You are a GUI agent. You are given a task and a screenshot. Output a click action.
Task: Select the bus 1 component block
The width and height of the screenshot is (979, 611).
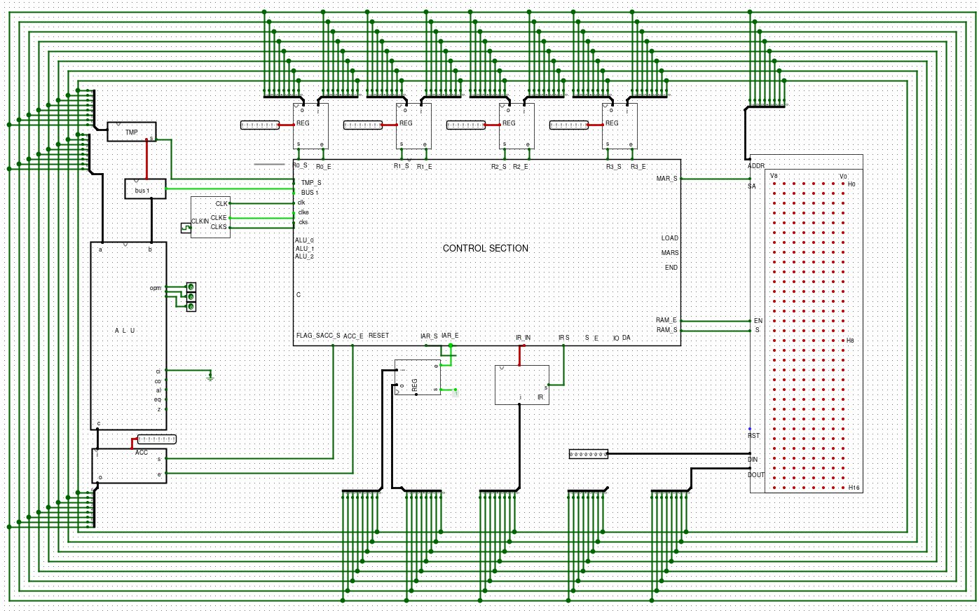pyautogui.click(x=145, y=189)
